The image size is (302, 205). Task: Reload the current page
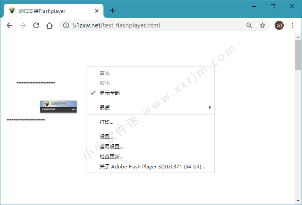pos(36,25)
